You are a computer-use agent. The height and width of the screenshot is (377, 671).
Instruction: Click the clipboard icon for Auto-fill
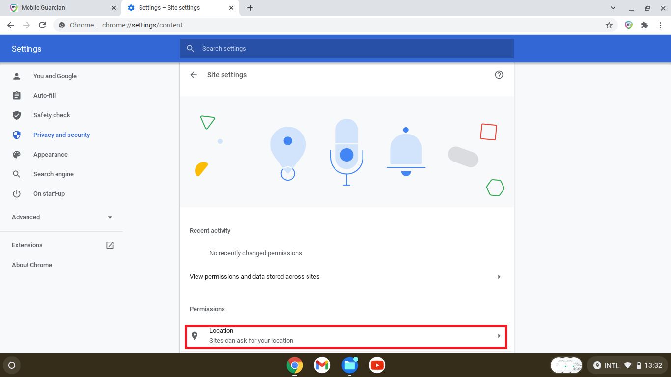17,96
